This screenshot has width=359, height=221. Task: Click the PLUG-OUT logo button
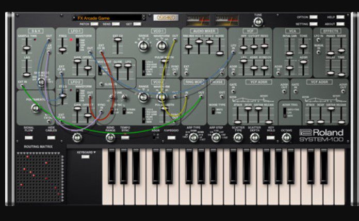[x=166, y=18]
